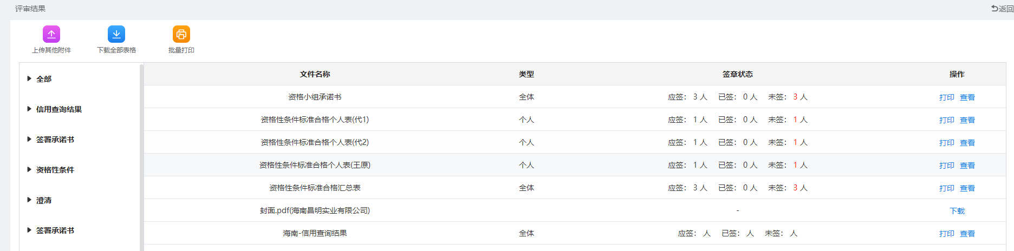Screen dimensions: 1014x251
Task: Click the purple upload other attachments icon
Action: (51, 34)
